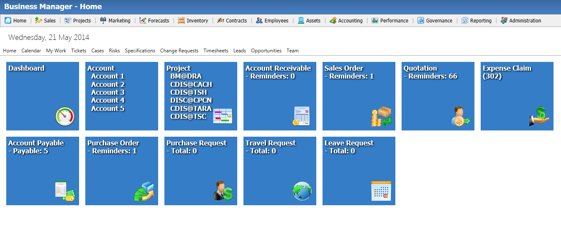Click the Leave Request calendar icon
This screenshot has height=226, width=561.
tap(381, 191)
